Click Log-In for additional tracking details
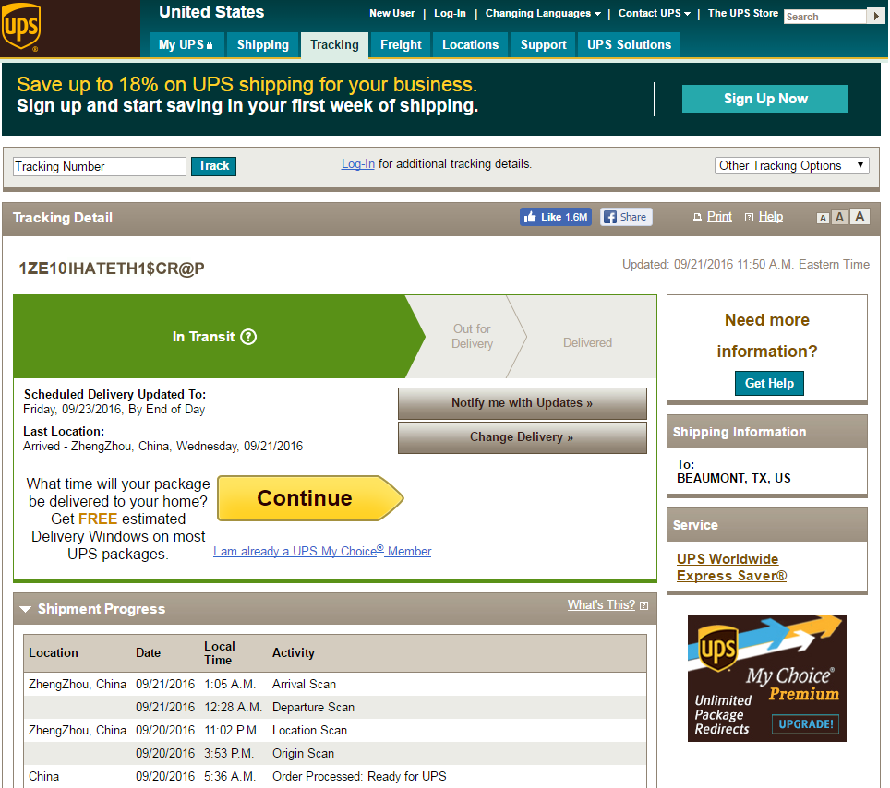 tap(357, 164)
